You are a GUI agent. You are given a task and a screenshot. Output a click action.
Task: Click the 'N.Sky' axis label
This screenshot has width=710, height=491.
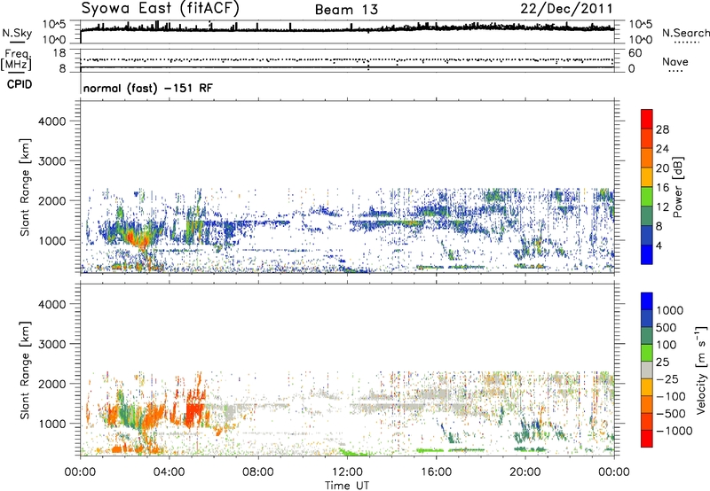[x=17, y=33]
